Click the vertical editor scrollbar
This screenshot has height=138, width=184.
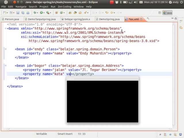coord(174,75)
